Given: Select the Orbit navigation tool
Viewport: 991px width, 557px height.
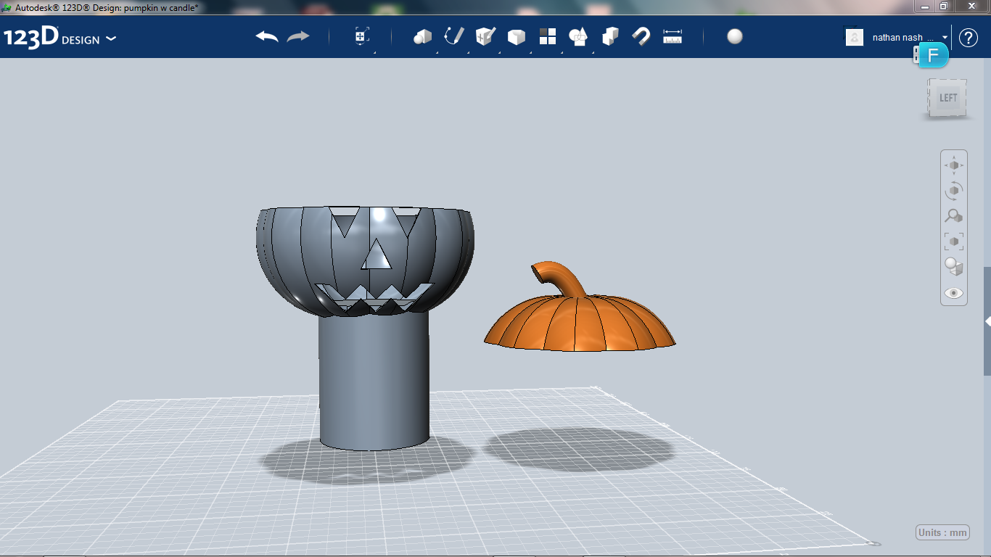Looking at the screenshot, I should 954,191.
